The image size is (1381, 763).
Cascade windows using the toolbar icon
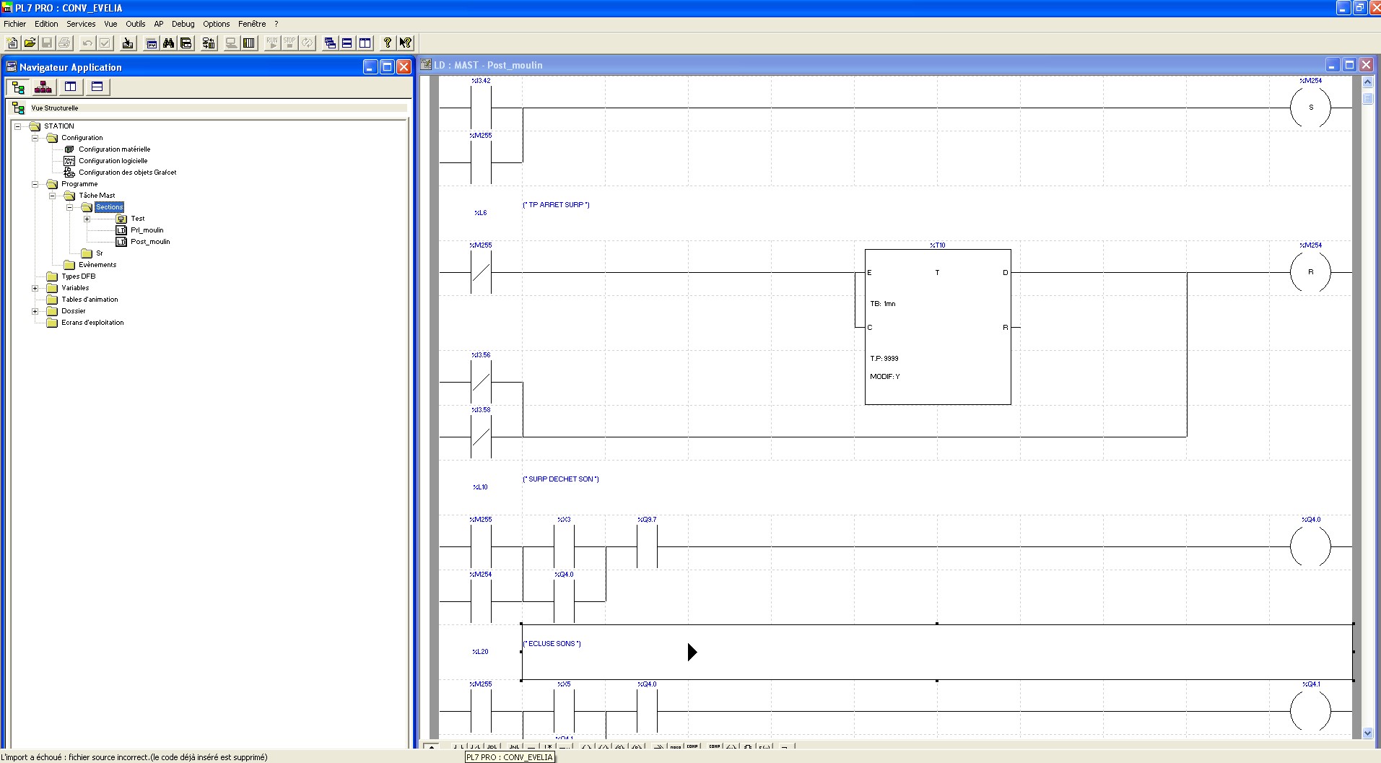point(330,43)
